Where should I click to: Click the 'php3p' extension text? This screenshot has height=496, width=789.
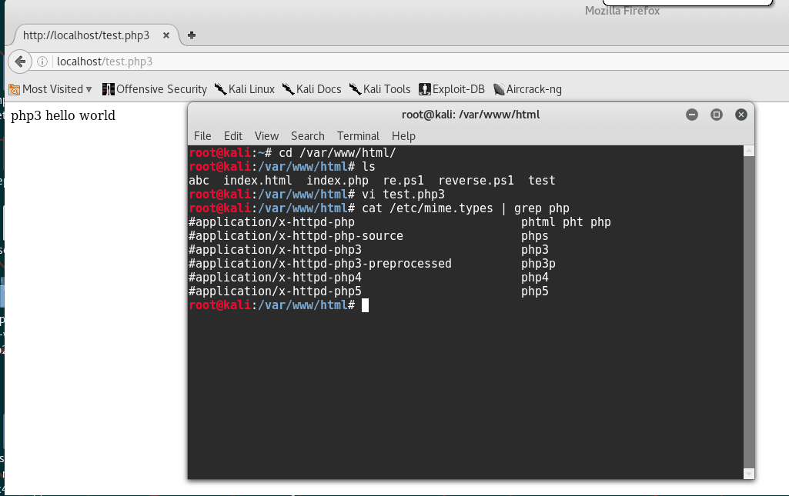(x=538, y=263)
